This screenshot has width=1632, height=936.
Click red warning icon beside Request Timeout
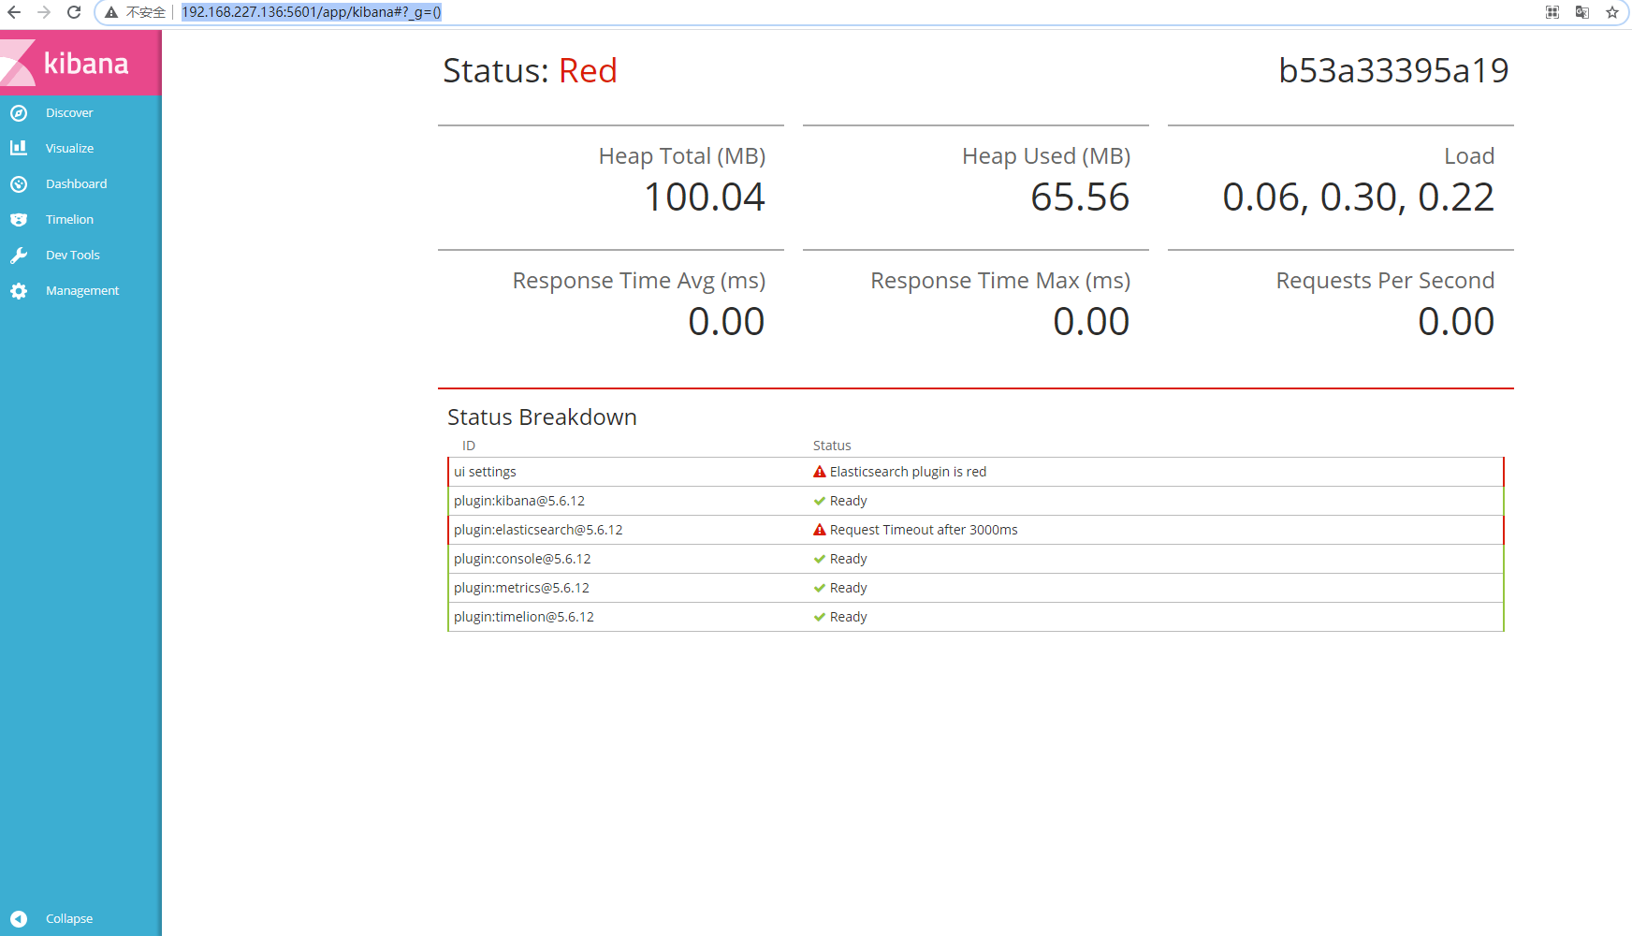coord(820,530)
